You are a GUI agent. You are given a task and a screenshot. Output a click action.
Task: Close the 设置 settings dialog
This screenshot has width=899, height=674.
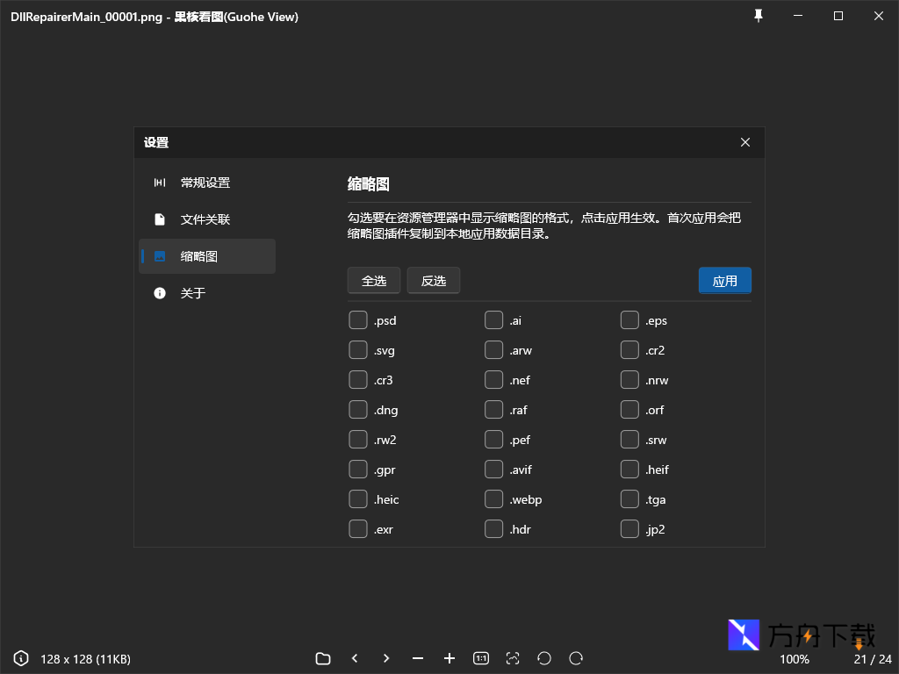click(x=745, y=142)
